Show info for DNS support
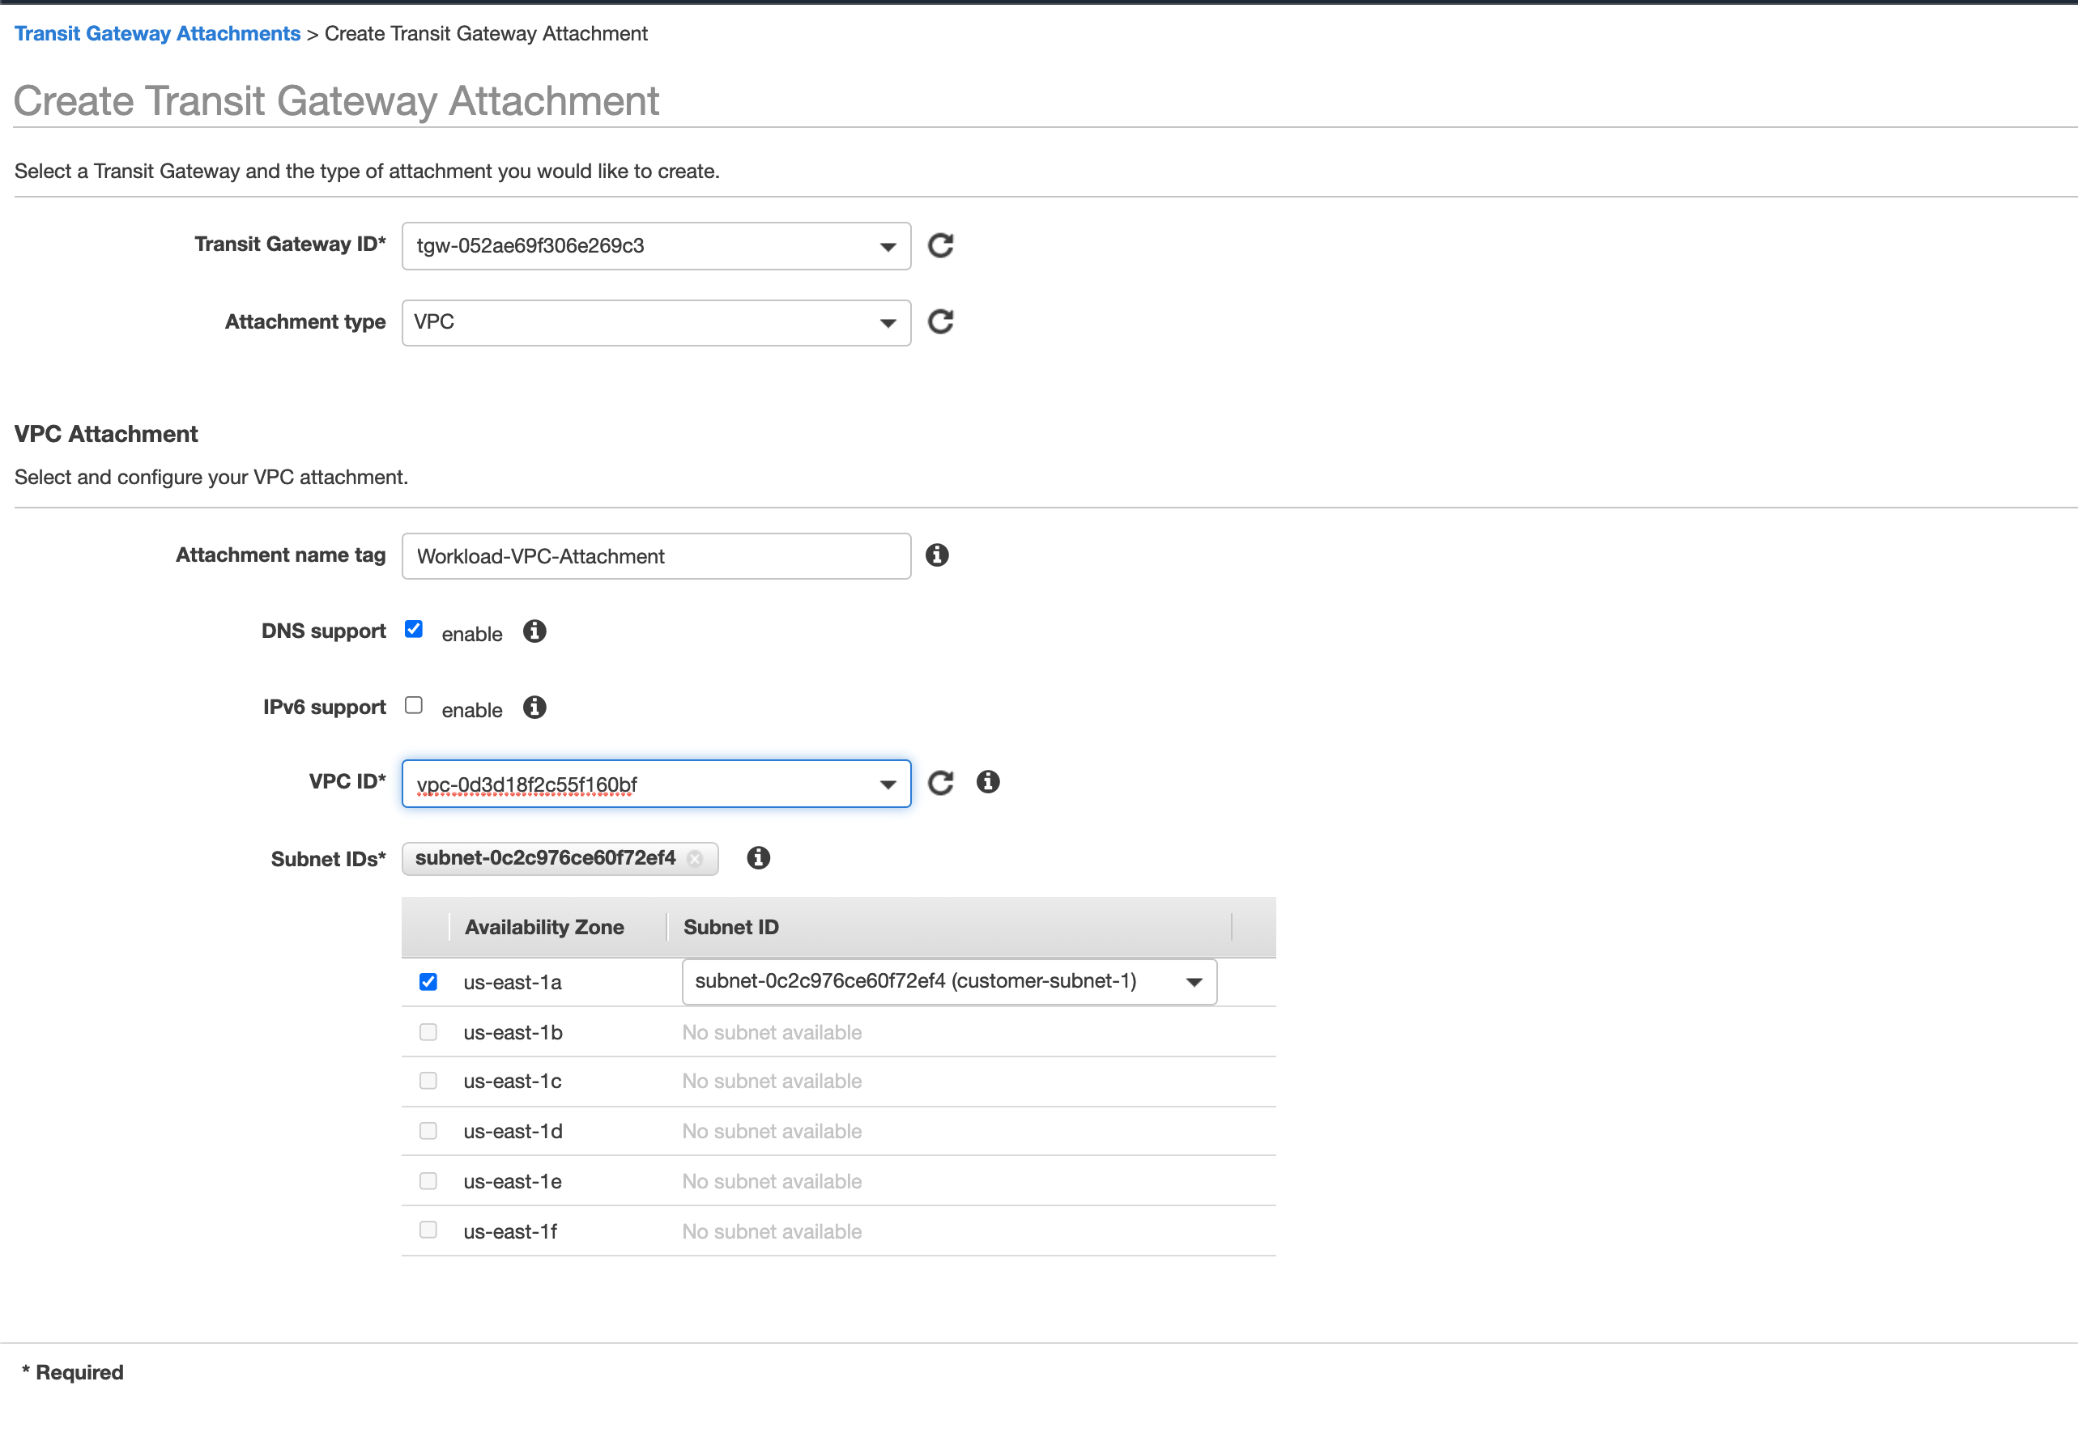The image size is (2078, 1441). 534,632
